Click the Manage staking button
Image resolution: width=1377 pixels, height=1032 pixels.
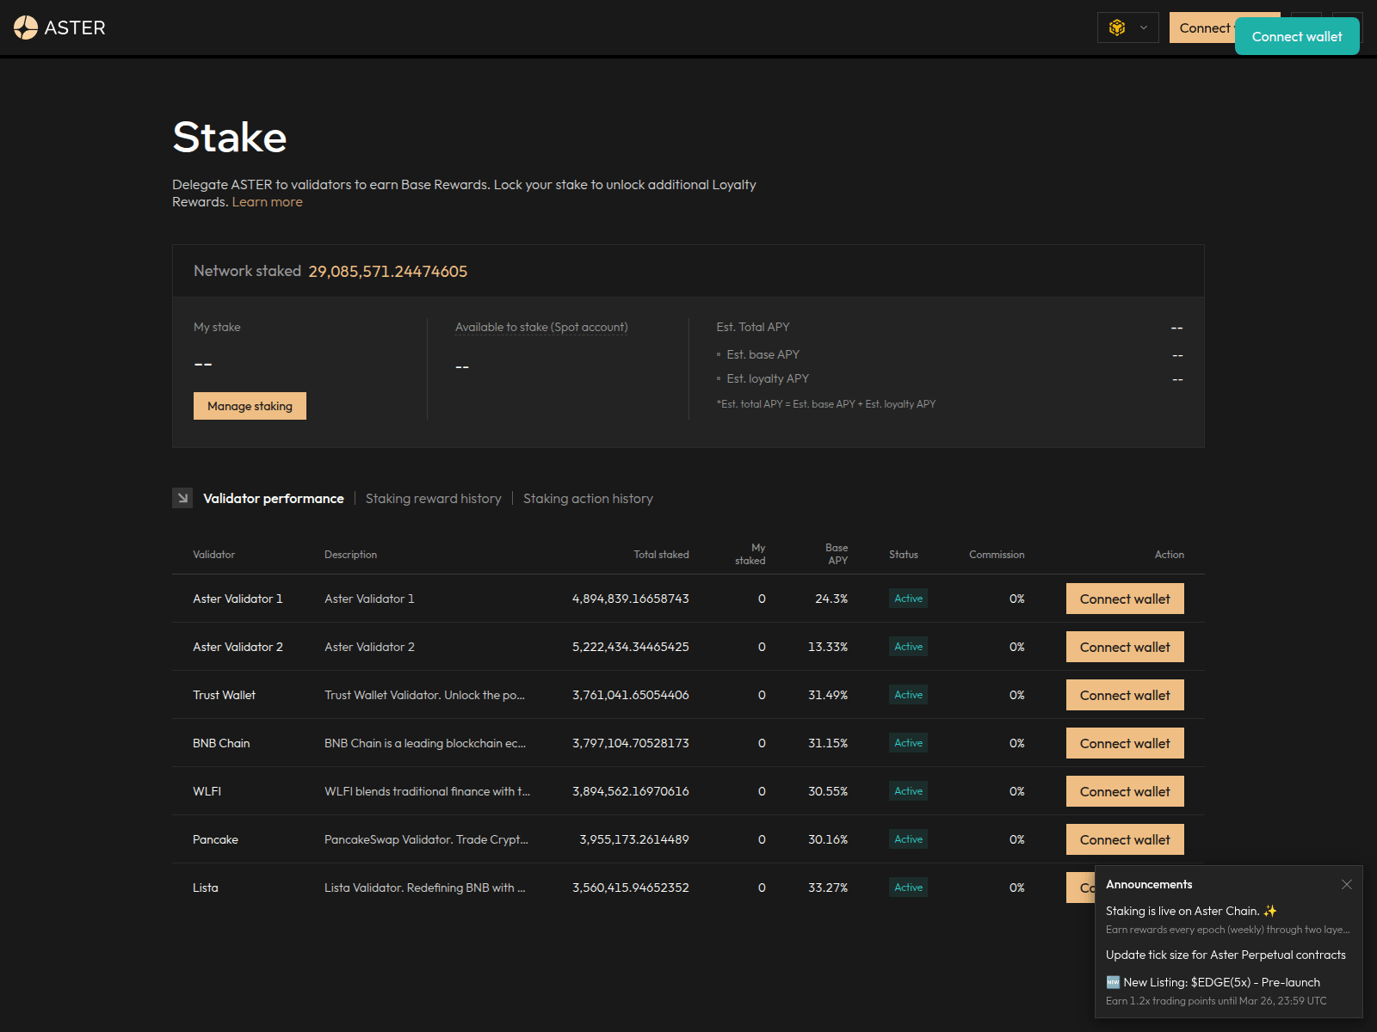[x=250, y=405]
